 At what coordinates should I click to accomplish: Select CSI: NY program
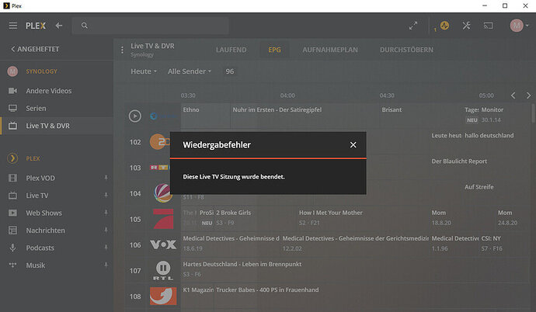(x=491, y=238)
